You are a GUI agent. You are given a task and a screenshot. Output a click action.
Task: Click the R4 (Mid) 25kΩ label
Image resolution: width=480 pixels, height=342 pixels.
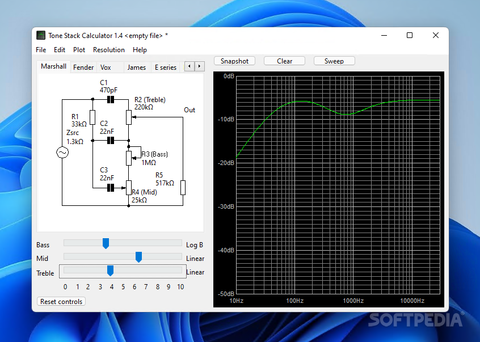tap(144, 196)
